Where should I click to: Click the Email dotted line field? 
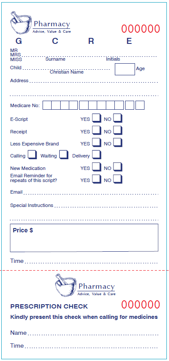(x=91, y=193)
